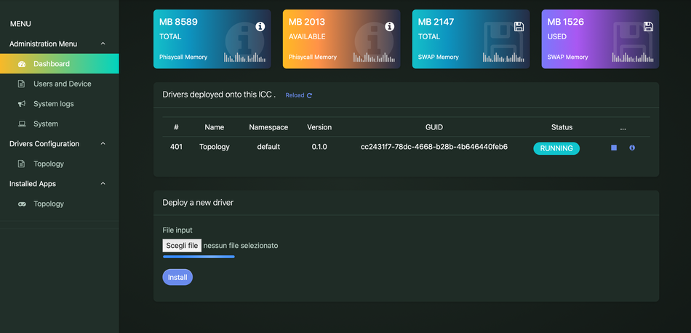Viewport: 691px width, 333px height.
Task: Reload the deployed drivers list
Action: (x=298, y=95)
